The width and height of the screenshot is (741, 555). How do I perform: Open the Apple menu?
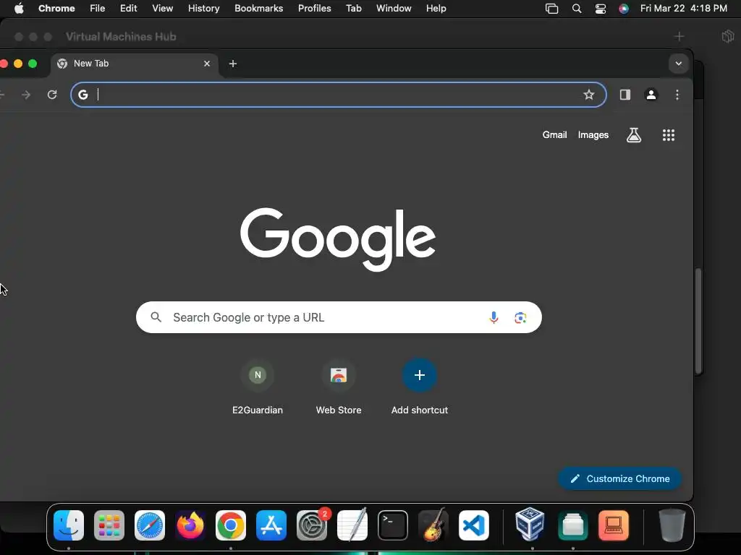19,9
